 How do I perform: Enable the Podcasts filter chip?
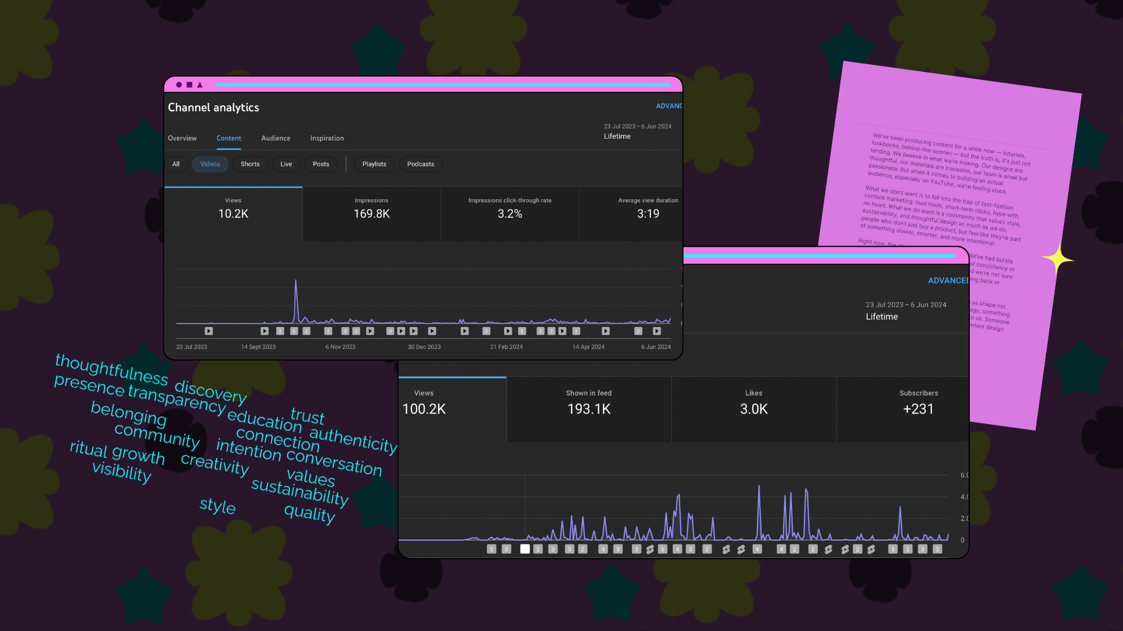pyautogui.click(x=421, y=164)
